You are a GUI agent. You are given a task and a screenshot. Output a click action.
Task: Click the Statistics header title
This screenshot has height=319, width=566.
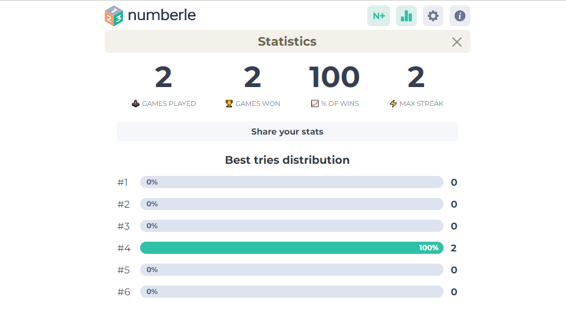click(x=287, y=42)
